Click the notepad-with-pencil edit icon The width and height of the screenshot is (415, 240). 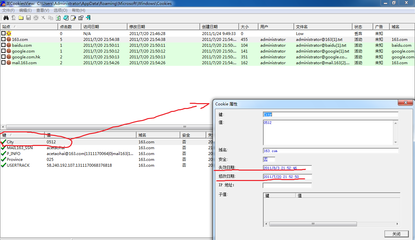tap(73, 18)
